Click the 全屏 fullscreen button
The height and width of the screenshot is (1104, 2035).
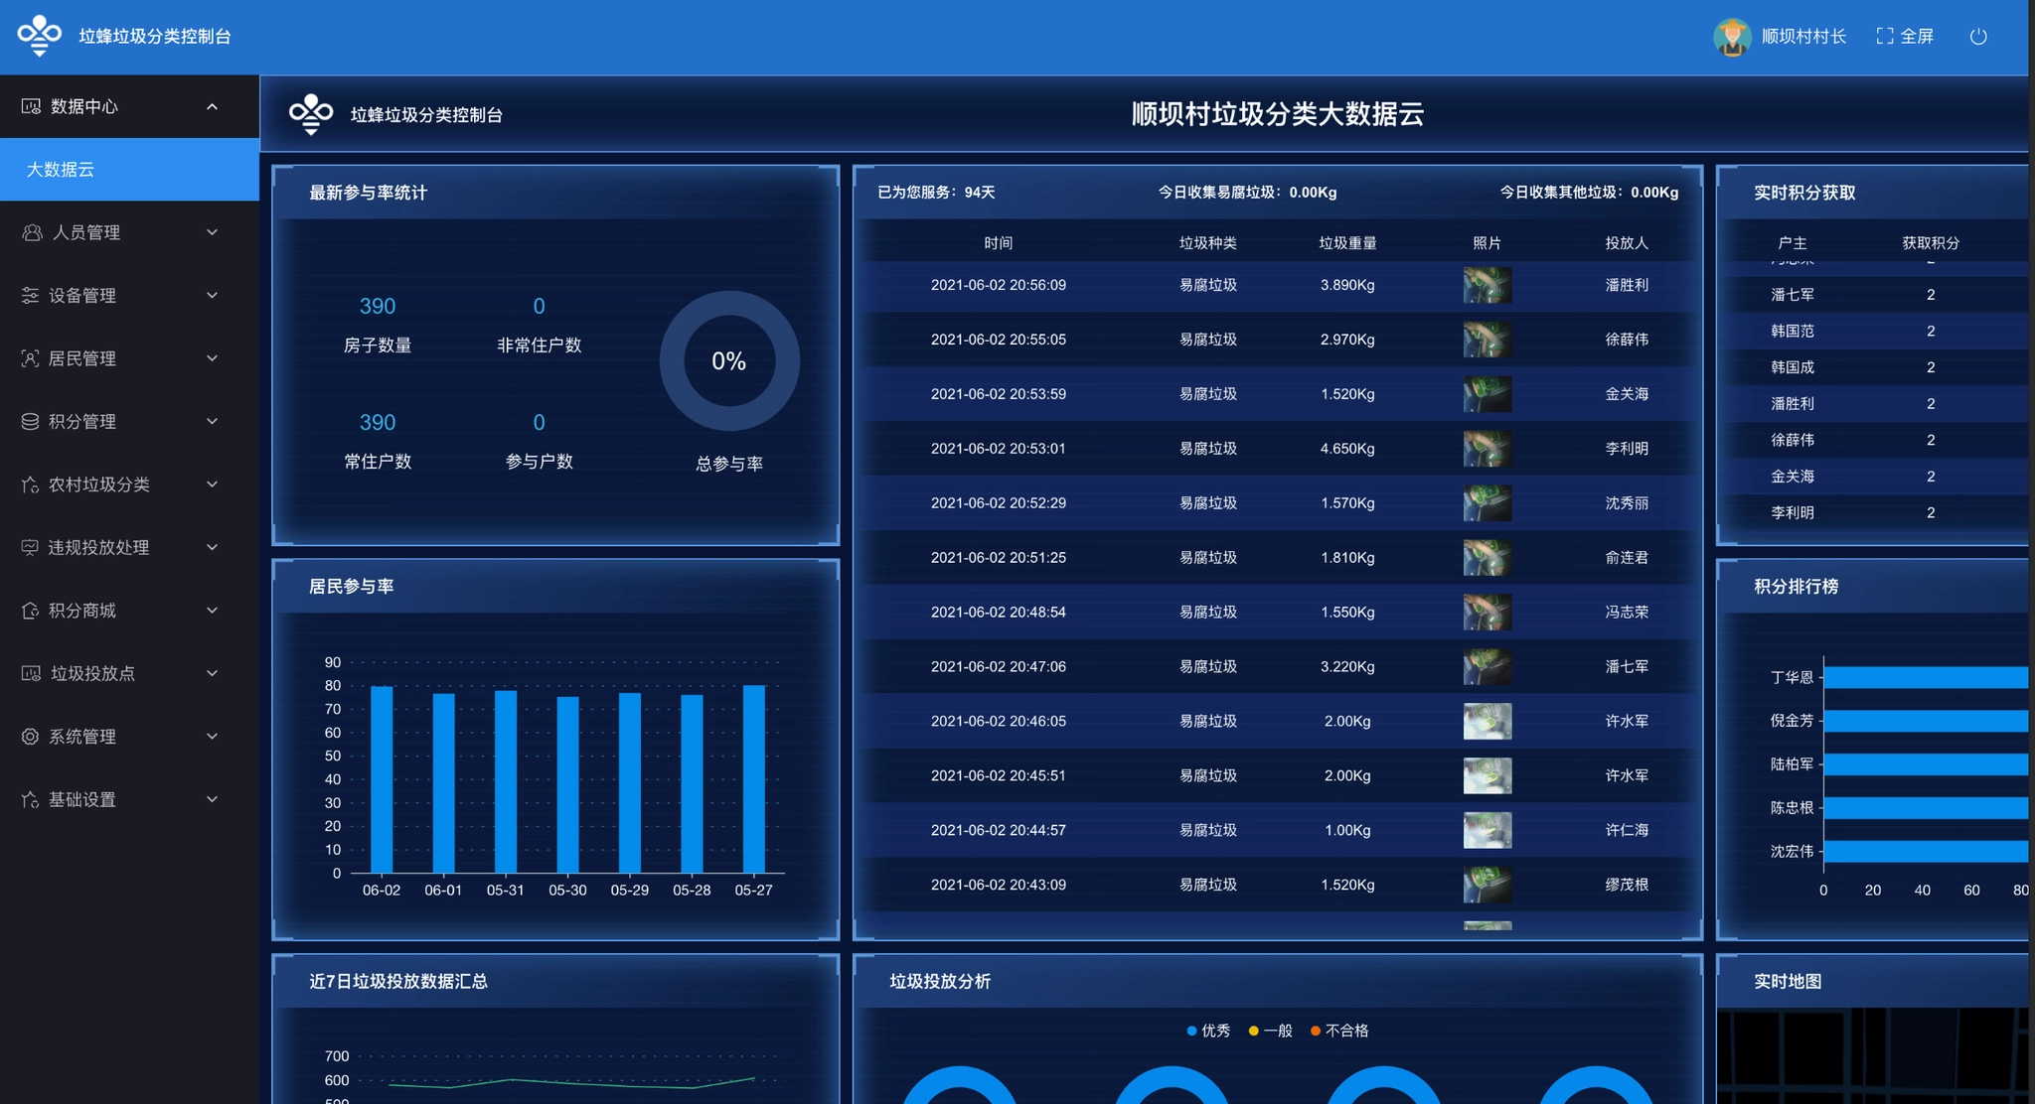coord(1905,37)
